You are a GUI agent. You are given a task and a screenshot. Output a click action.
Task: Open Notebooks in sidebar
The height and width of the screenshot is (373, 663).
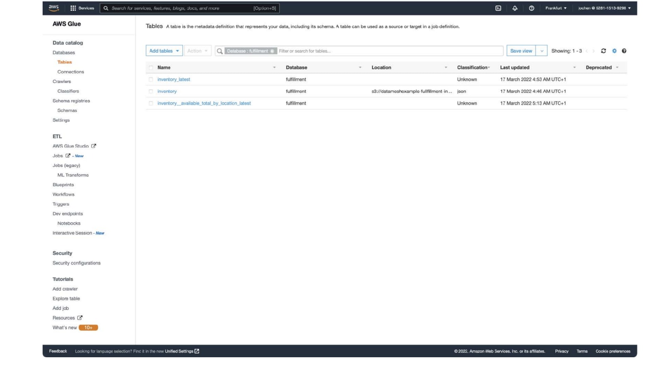pos(69,223)
